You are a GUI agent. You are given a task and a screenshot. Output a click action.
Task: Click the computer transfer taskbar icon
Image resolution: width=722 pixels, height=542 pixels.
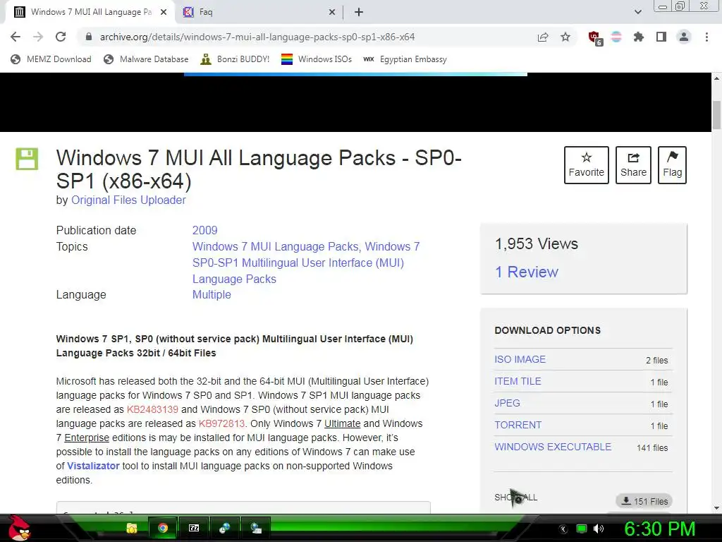256,528
